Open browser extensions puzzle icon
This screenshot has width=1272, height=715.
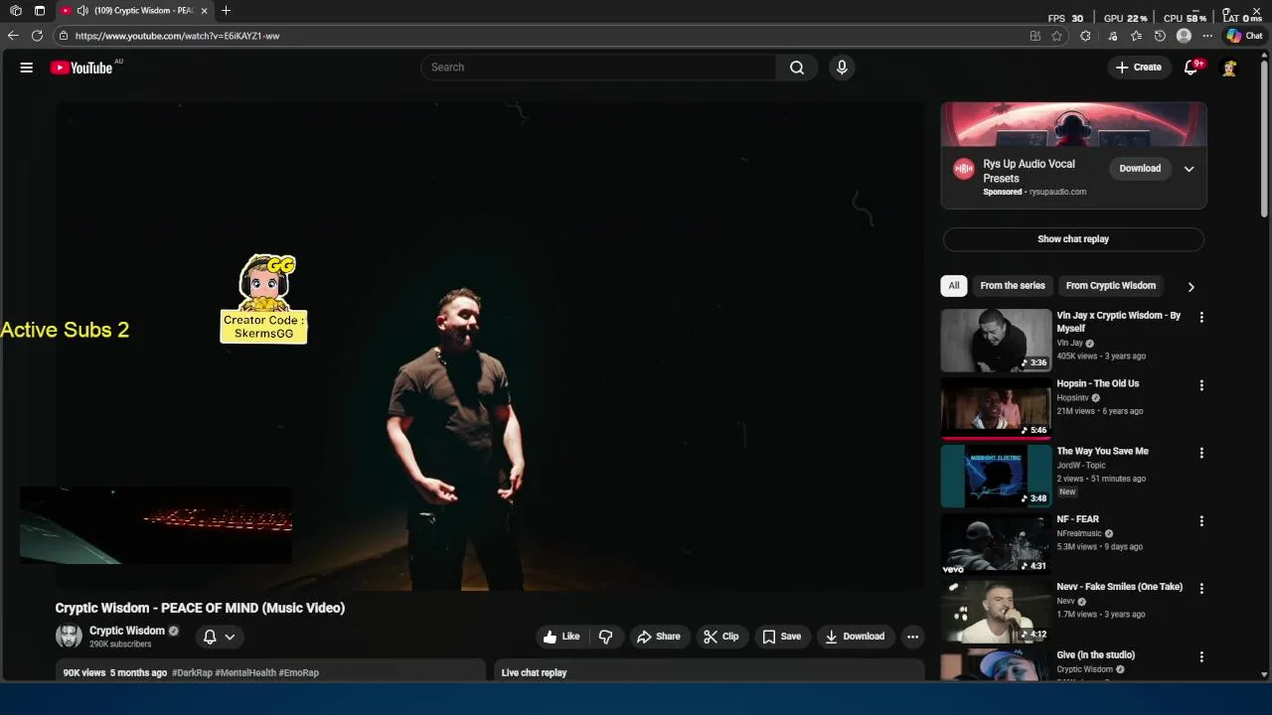[1085, 36]
